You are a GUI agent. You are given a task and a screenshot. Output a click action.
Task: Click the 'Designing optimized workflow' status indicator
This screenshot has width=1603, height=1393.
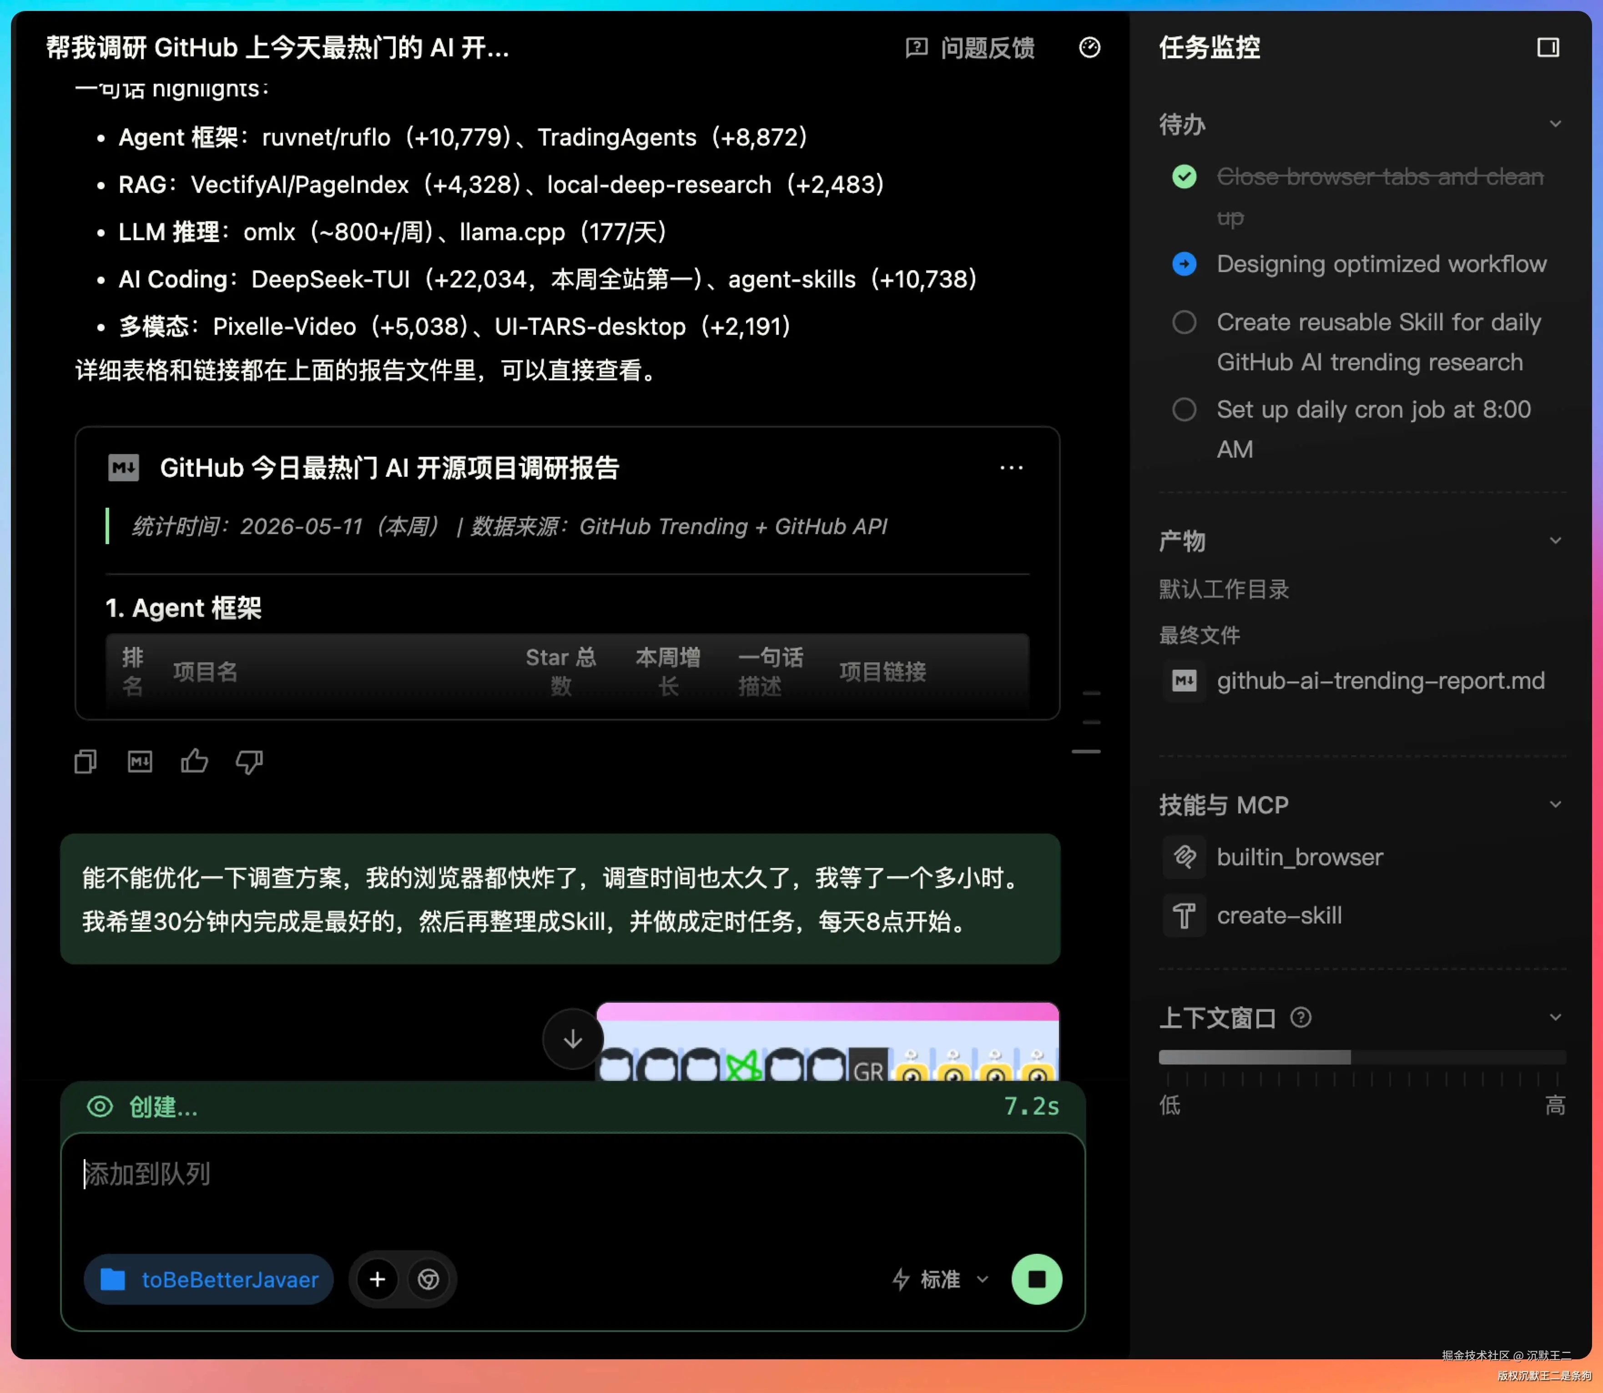(1184, 264)
